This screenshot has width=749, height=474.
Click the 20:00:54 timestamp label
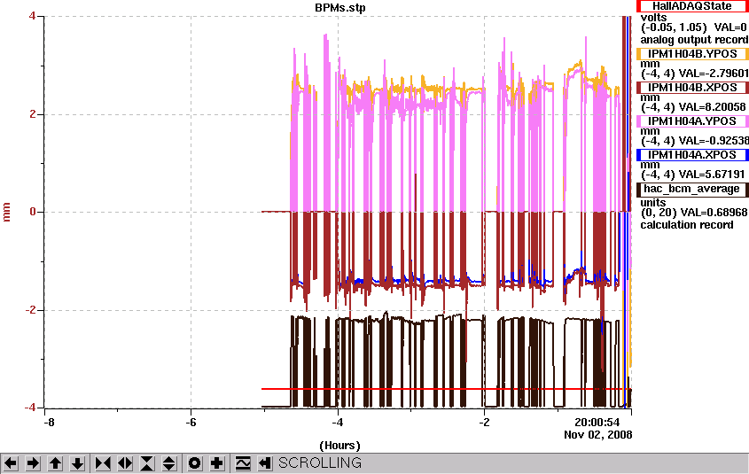[x=597, y=423]
